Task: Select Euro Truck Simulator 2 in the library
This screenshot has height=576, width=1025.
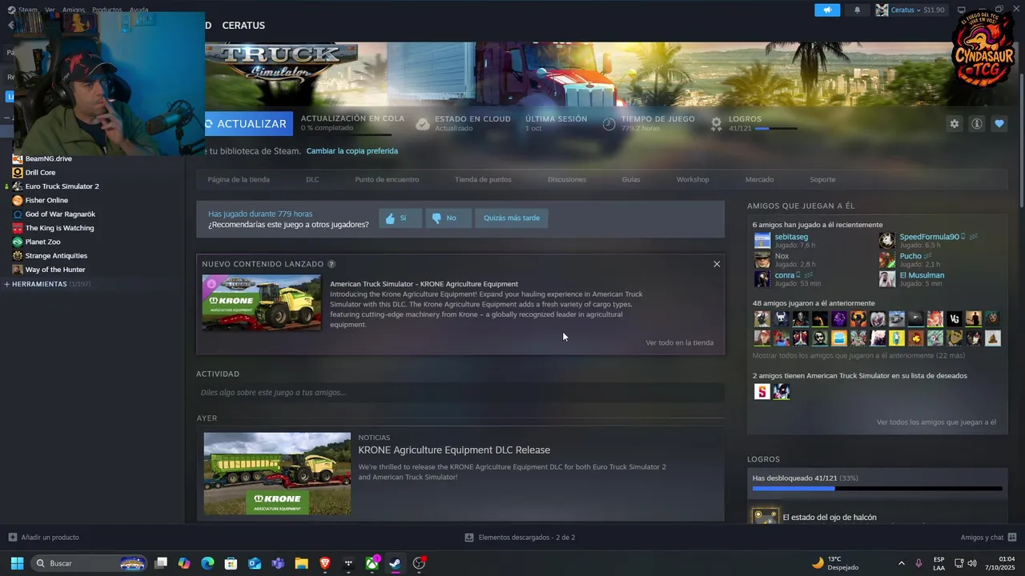Action: (x=62, y=186)
